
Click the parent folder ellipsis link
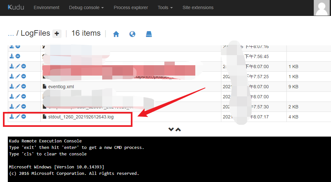coord(10,33)
